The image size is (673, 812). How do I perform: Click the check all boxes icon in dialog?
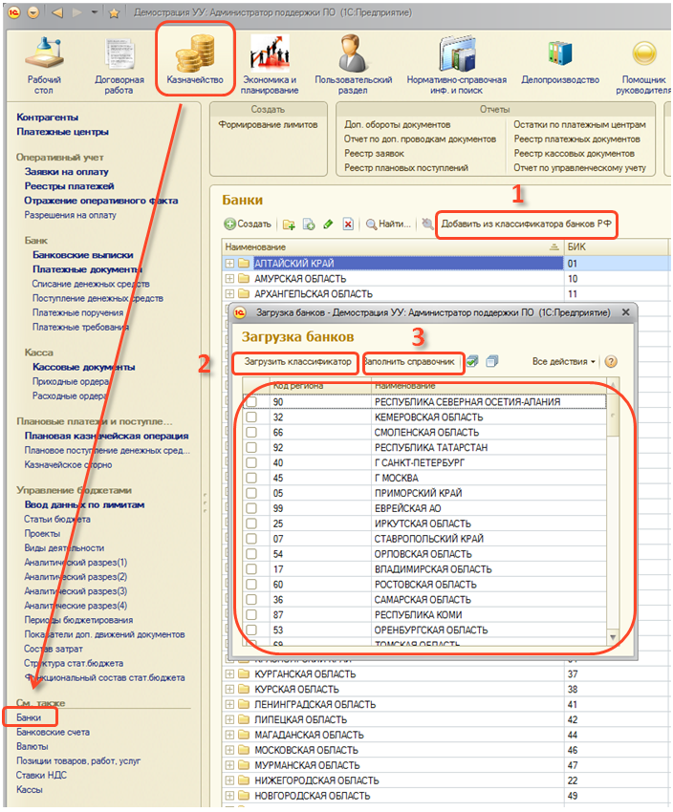tap(473, 362)
